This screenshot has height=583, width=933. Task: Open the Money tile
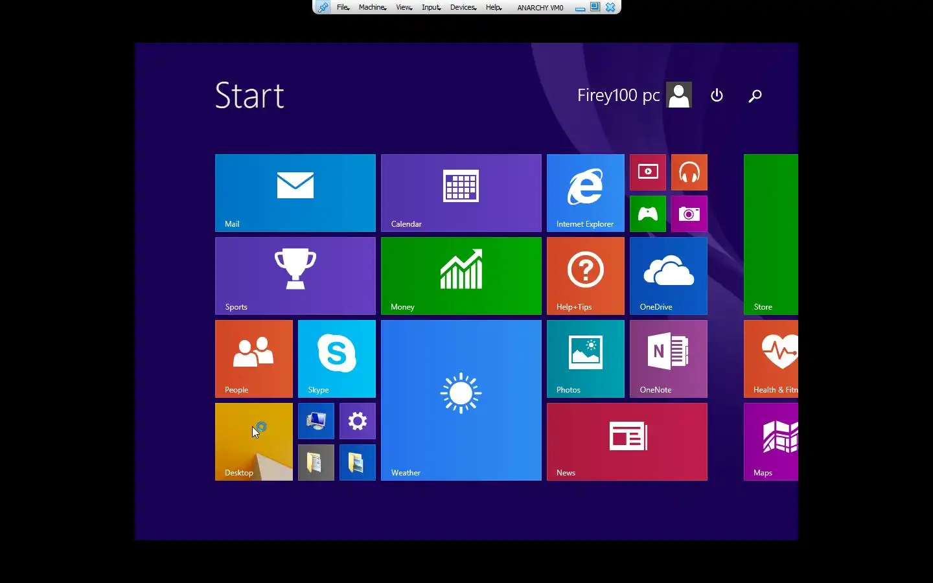[461, 276]
